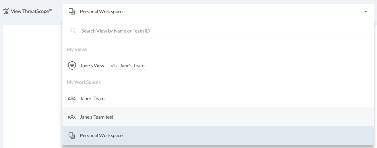
Task: Click the Jane's Team tag text next to Jane's View
Action: coord(132,66)
